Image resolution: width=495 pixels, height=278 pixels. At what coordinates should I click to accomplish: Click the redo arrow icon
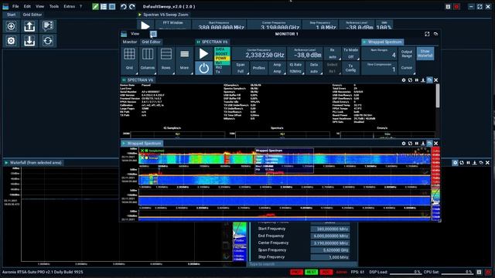click(132, 7)
